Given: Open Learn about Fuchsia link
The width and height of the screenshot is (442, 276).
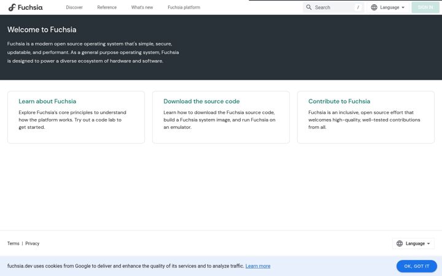Looking at the screenshot, I should pos(47,101).
